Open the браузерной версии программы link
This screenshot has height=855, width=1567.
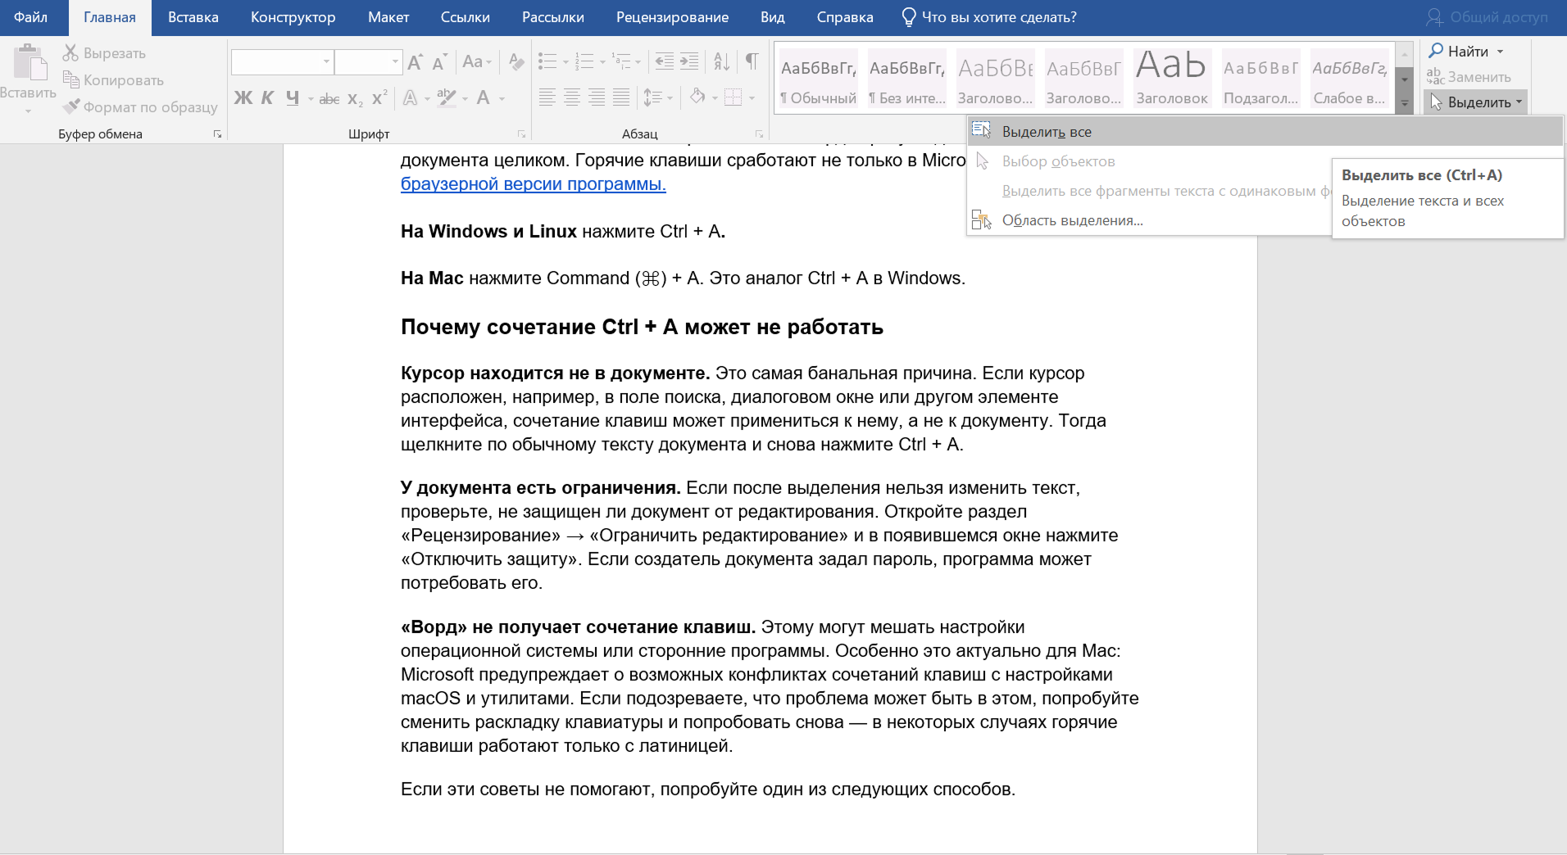coord(534,184)
